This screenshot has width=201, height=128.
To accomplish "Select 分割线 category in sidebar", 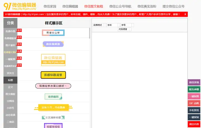I will point(10,101).
